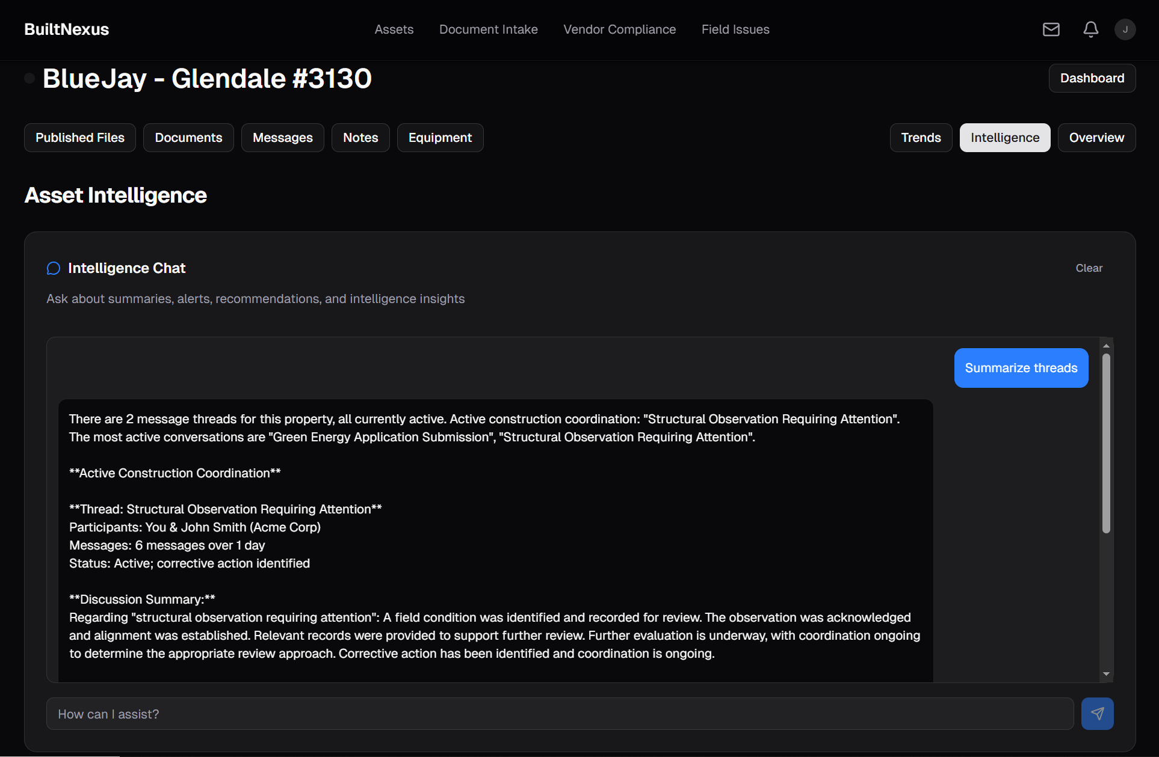Navigate to Assets in the top menu
The height and width of the screenshot is (757, 1159).
pos(394,29)
